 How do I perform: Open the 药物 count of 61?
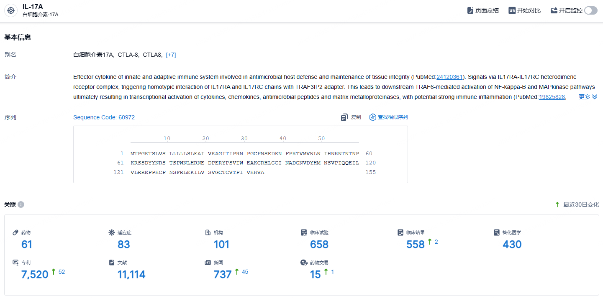(27, 245)
